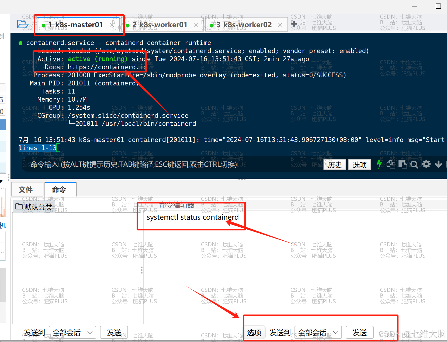This screenshot has width=447, height=342.
Task: Close the k8s-worker02 tab
Action: tap(280, 25)
